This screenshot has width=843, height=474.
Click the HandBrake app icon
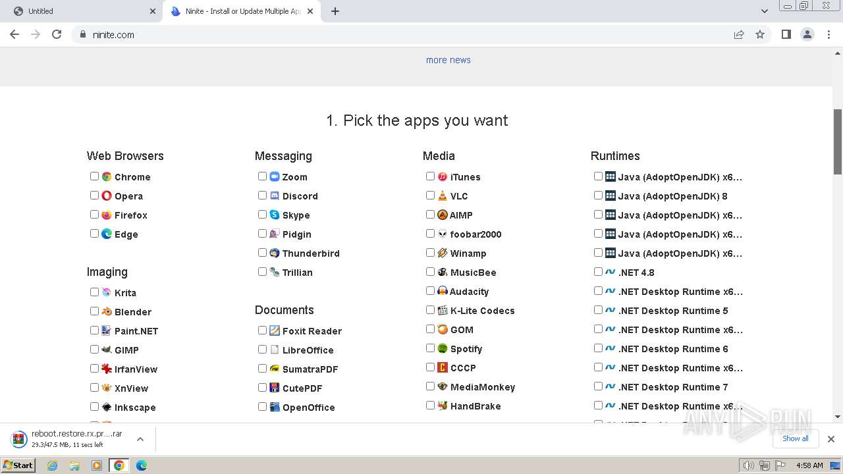click(443, 406)
